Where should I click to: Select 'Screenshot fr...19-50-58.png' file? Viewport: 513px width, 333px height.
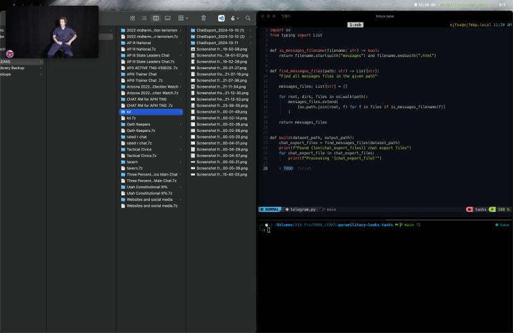pyautogui.click(x=221, y=49)
